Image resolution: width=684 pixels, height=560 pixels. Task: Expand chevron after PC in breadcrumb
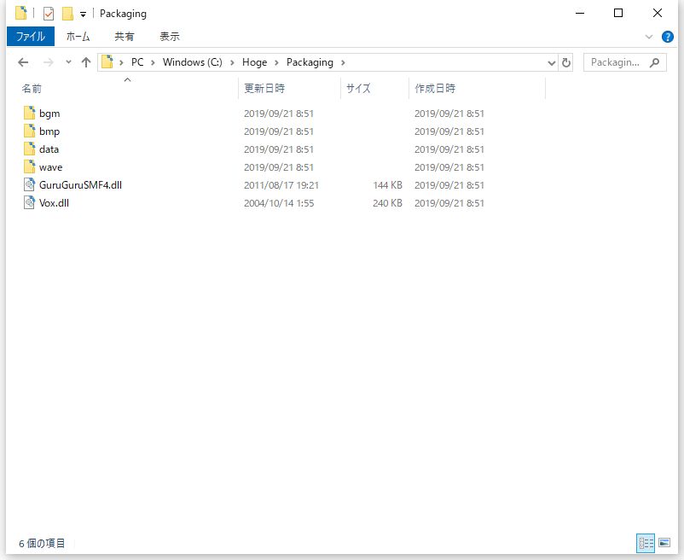pyautogui.click(x=154, y=63)
